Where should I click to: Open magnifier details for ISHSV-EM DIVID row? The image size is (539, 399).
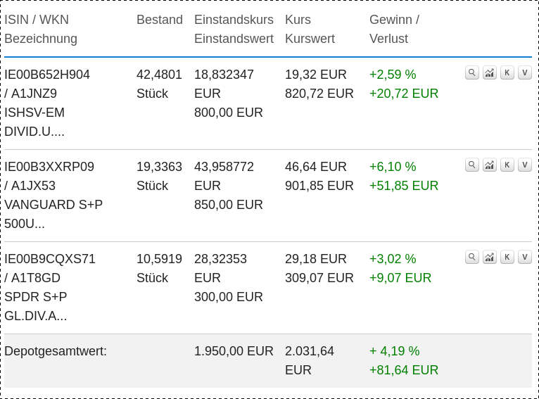(x=472, y=73)
